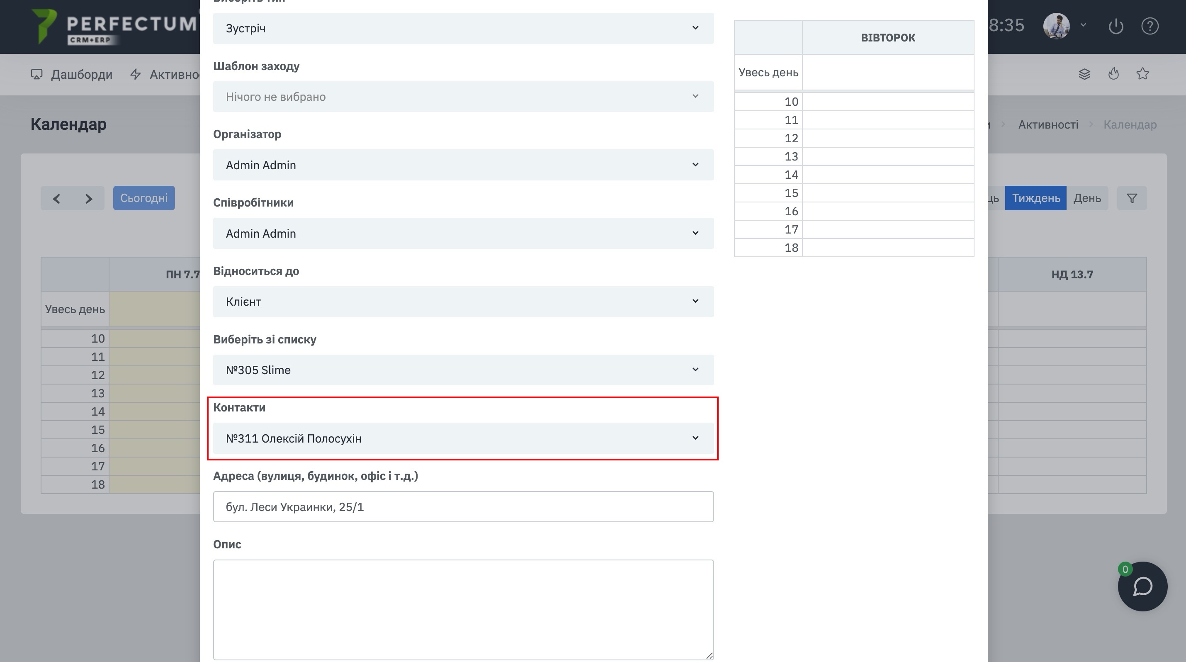Click the favorites star icon

pos(1143,74)
